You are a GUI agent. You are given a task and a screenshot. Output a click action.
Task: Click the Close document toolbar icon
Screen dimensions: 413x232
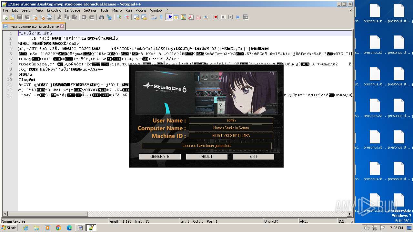pos(35,17)
